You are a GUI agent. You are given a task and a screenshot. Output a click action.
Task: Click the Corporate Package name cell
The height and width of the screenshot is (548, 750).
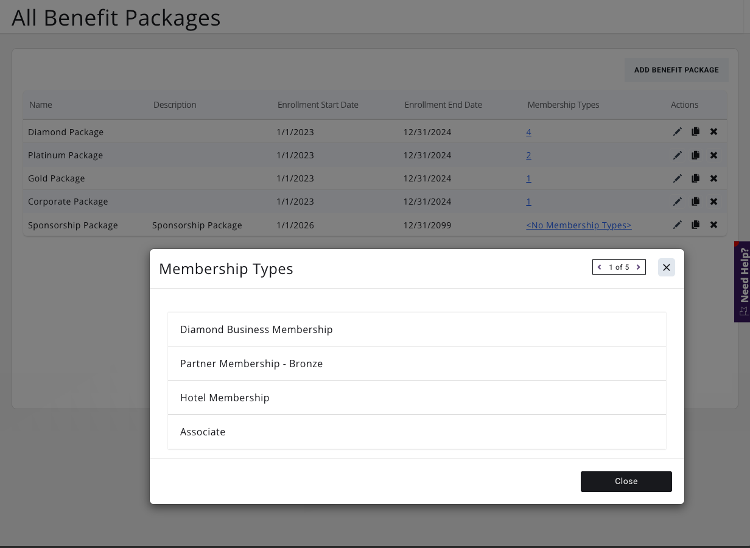[x=68, y=202]
